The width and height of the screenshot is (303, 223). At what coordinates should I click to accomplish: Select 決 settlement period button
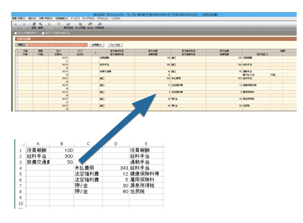pos(85,45)
